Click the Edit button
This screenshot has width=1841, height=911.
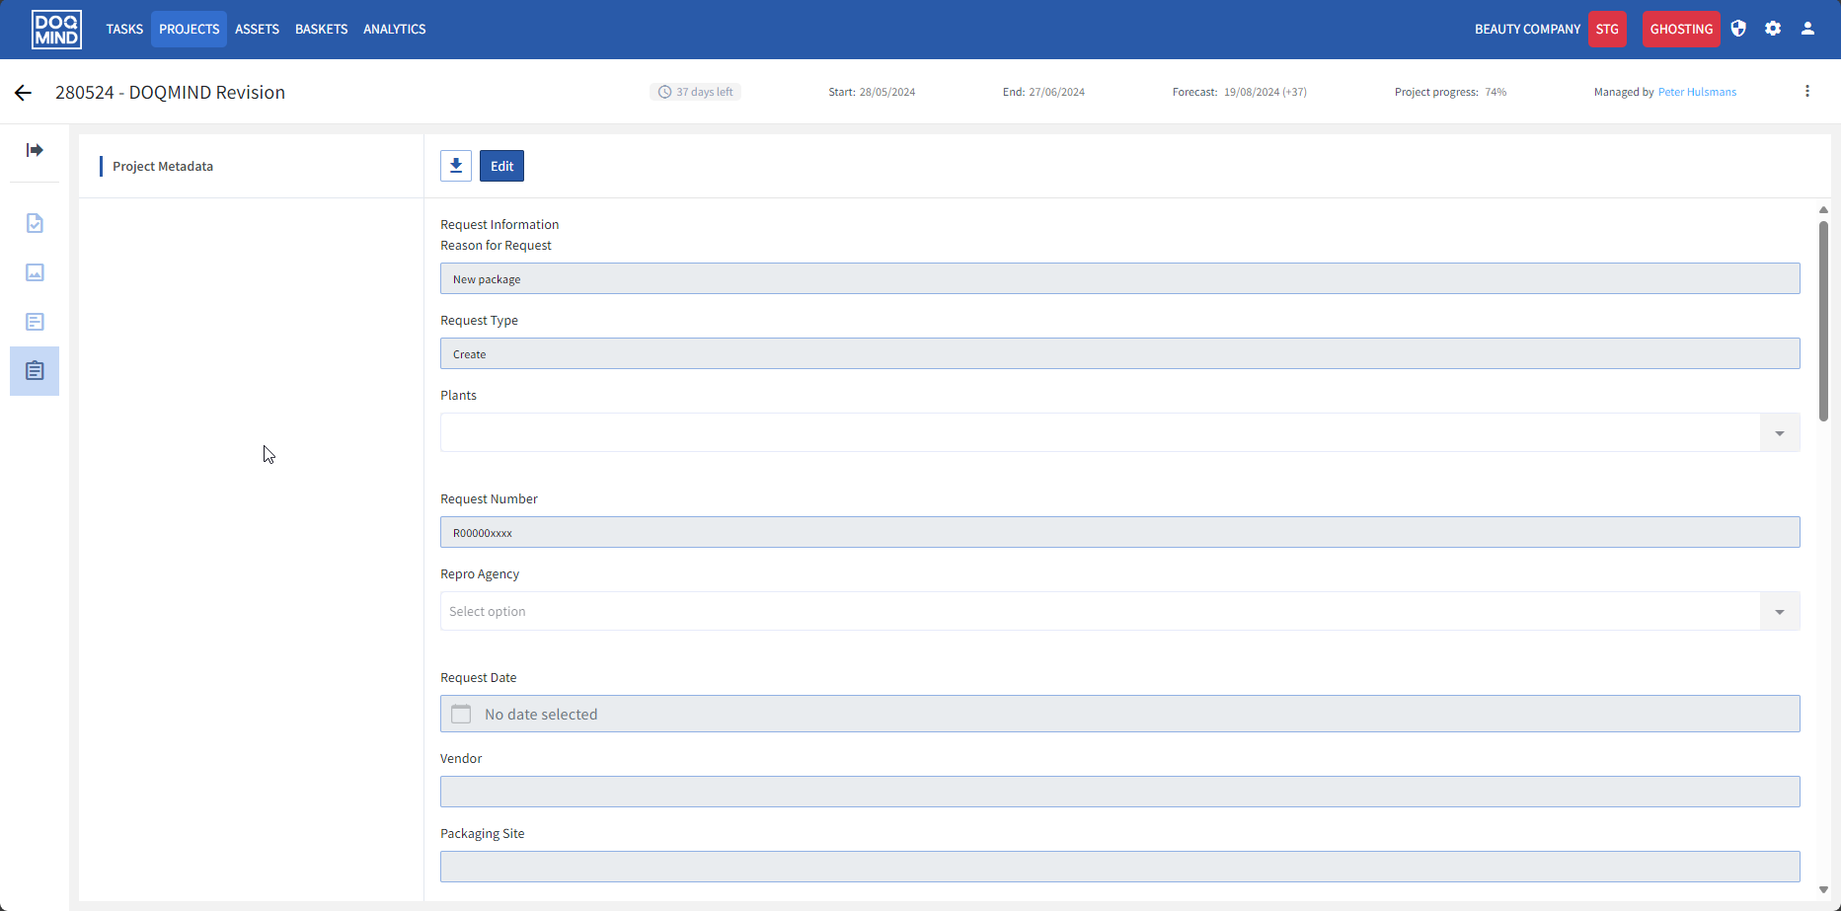pyautogui.click(x=501, y=166)
